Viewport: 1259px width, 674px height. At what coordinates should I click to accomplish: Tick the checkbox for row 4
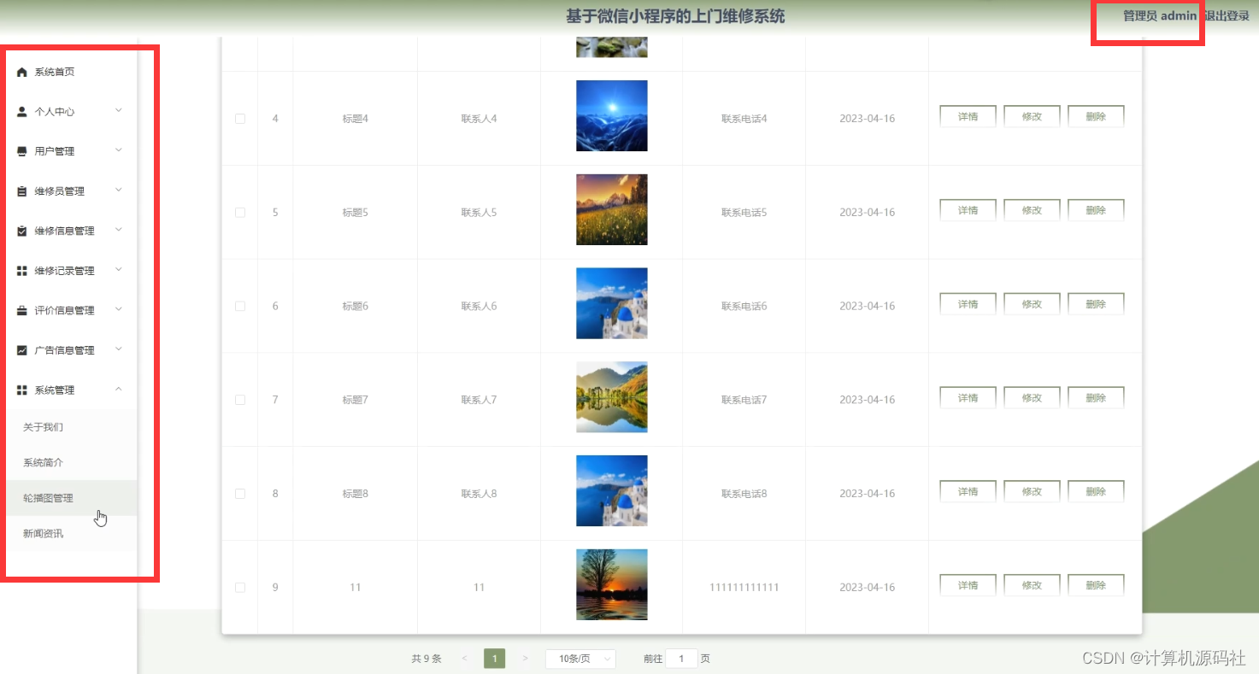pyautogui.click(x=240, y=119)
